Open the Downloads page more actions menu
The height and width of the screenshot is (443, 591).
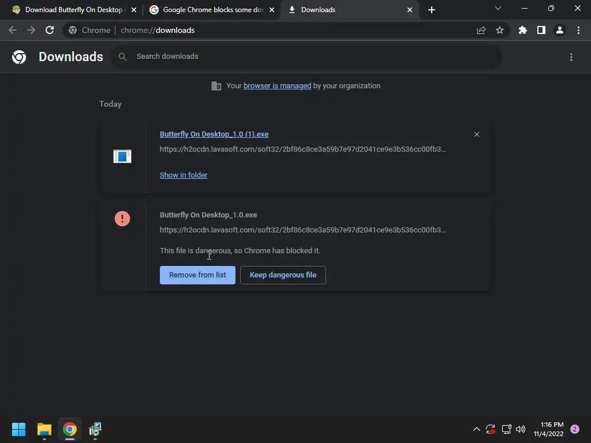(571, 57)
